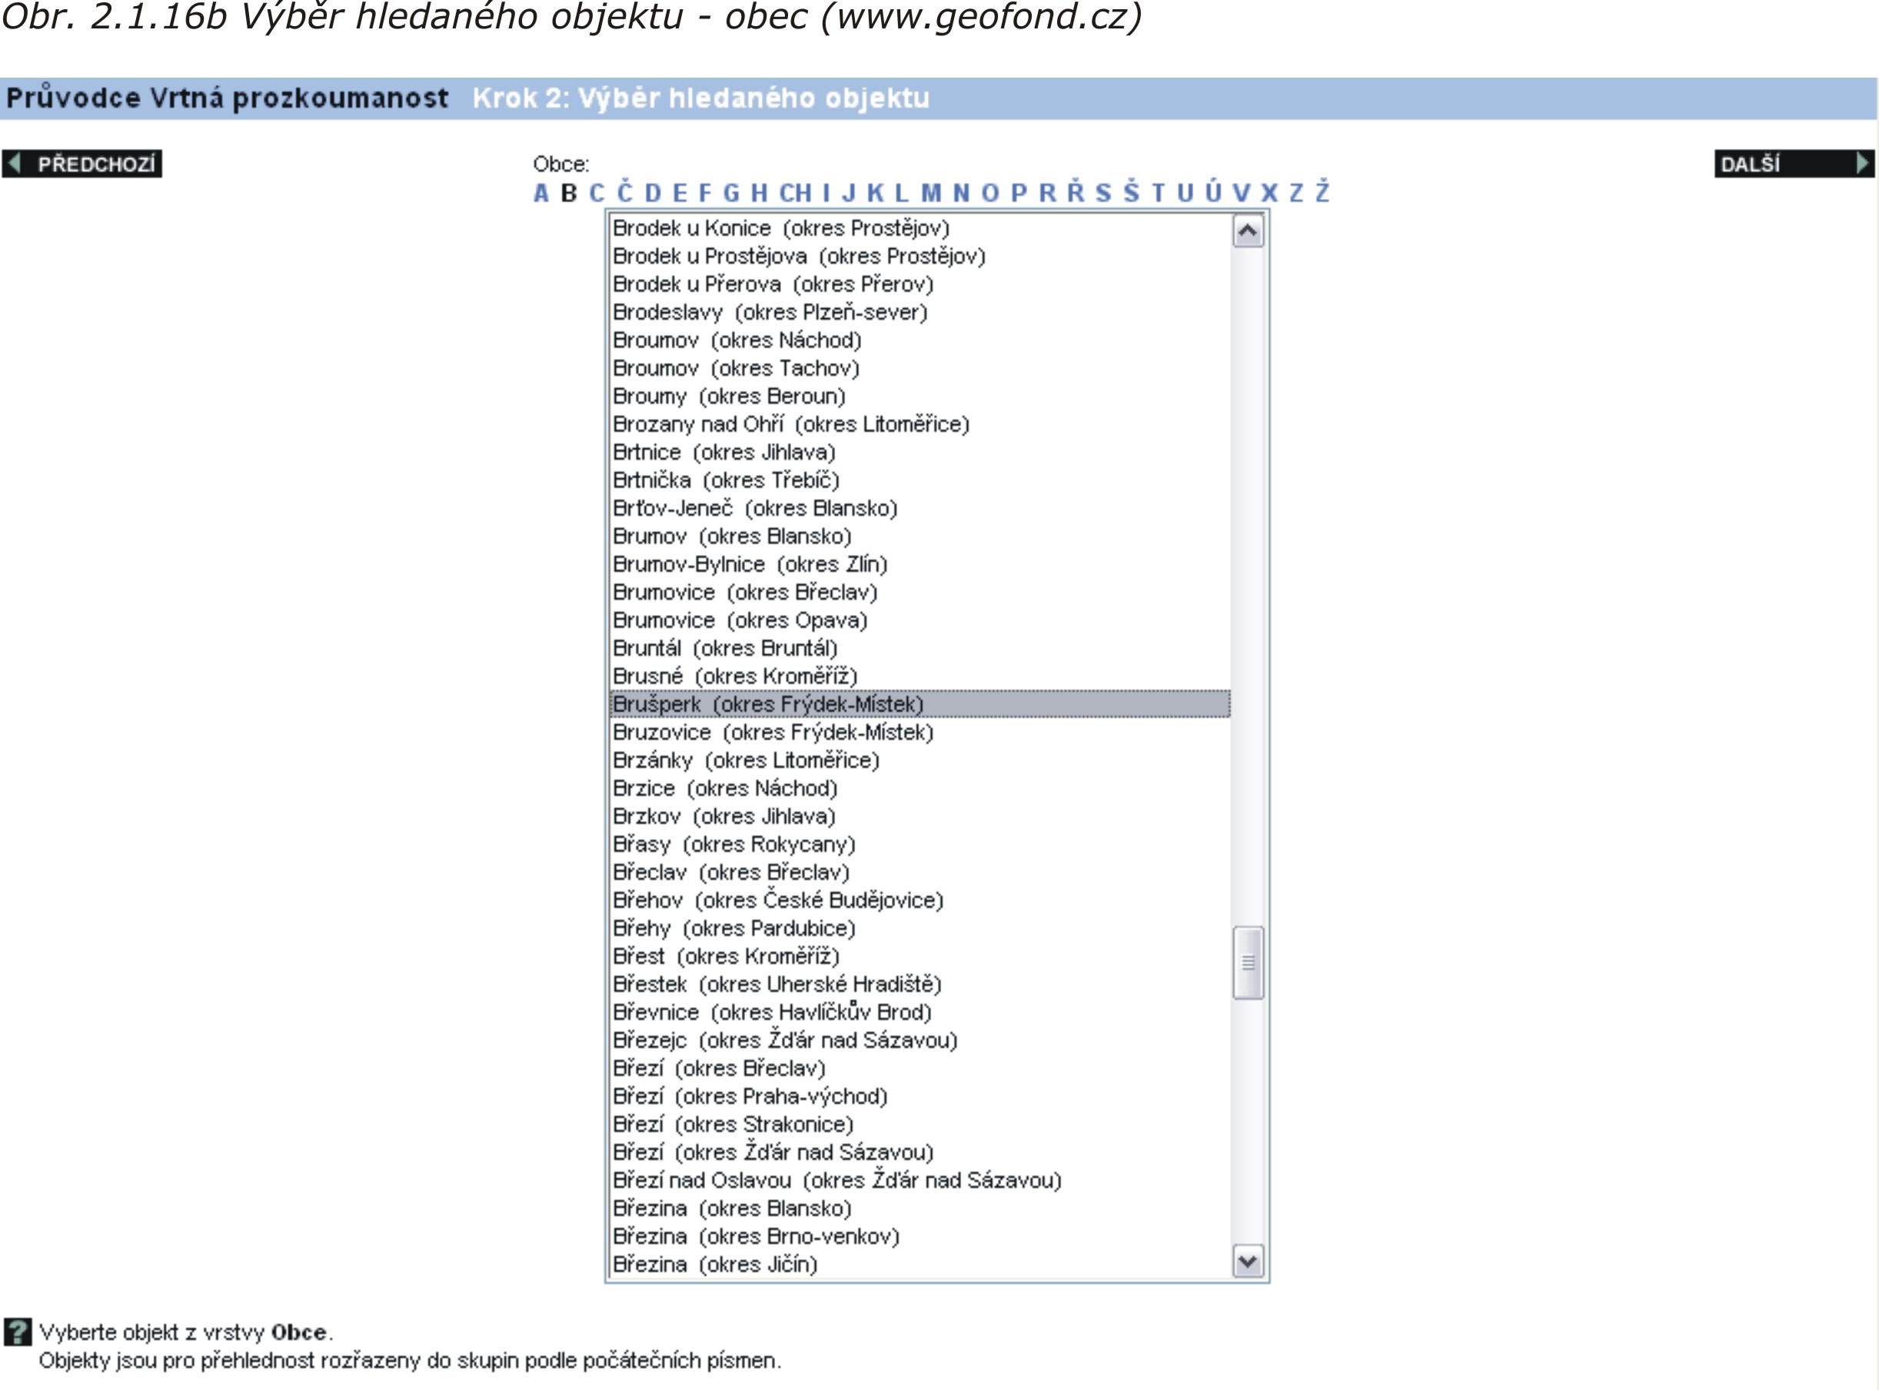Show municipalities starting with letter M
Image resolution: width=1879 pixels, height=1390 pixels.
pos(931,194)
